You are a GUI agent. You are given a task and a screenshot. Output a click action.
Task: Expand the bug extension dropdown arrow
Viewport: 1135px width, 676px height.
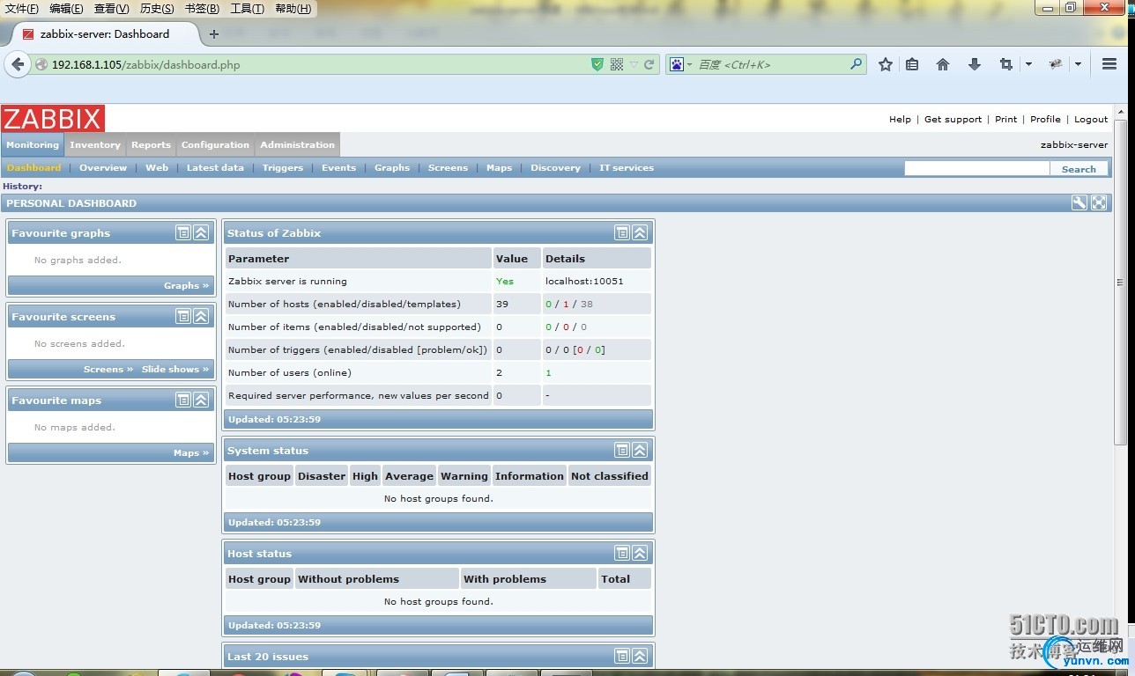pyautogui.click(x=1078, y=64)
